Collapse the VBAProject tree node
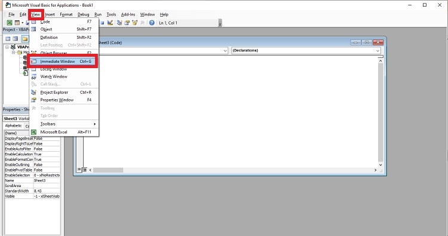This screenshot has width=448, height=236. click(x=7, y=47)
